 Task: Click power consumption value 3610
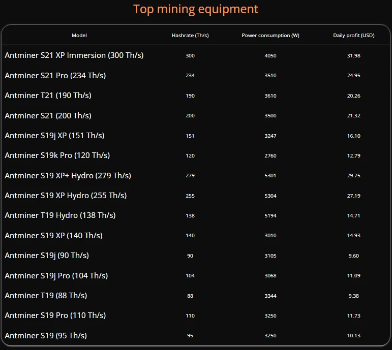pyautogui.click(x=270, y=96)
